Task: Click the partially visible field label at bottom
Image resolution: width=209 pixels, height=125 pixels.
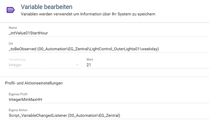Action: (x=19, y=125)
